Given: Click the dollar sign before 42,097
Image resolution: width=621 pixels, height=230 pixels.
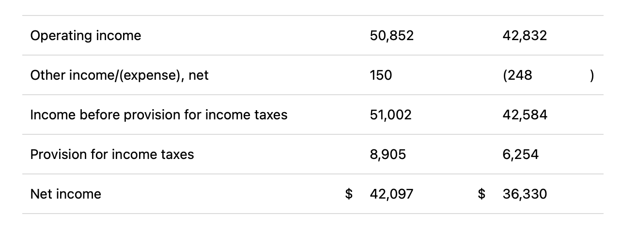Looking at the screenshot, I should 349,194.
